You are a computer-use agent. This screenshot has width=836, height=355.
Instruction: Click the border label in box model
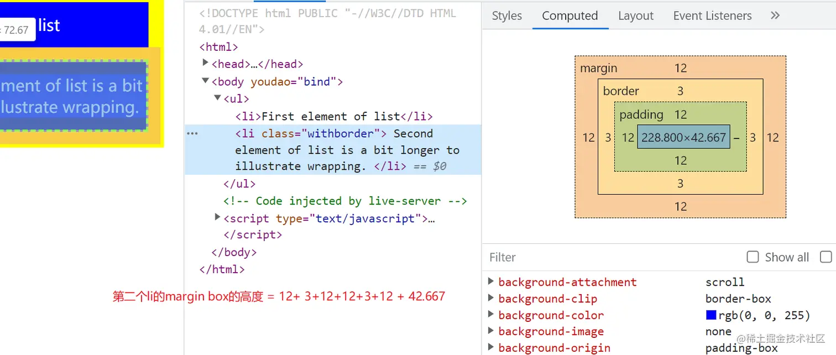click(621, 91)
